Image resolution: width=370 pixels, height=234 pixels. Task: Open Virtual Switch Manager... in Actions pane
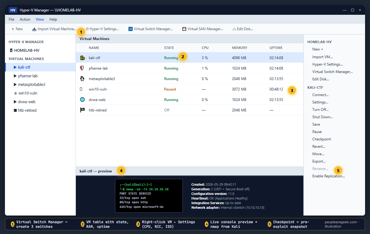pos(332,72)
